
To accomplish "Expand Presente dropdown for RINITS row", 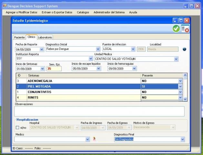I will pyautogui.click(x=180, y=97).
